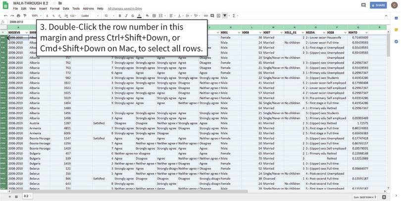The image size is (401, 201).
Task: Open the zoom 100% dropdown
Action: click(37, 16)
